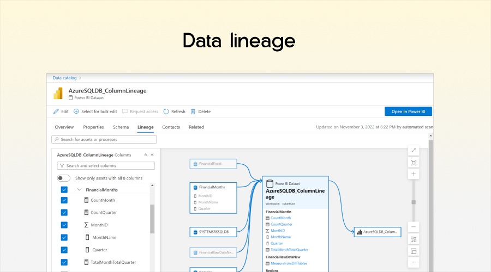
Task: Click the TotalMonthTotalQuarter link in dataset node
Action: [289, 250]
